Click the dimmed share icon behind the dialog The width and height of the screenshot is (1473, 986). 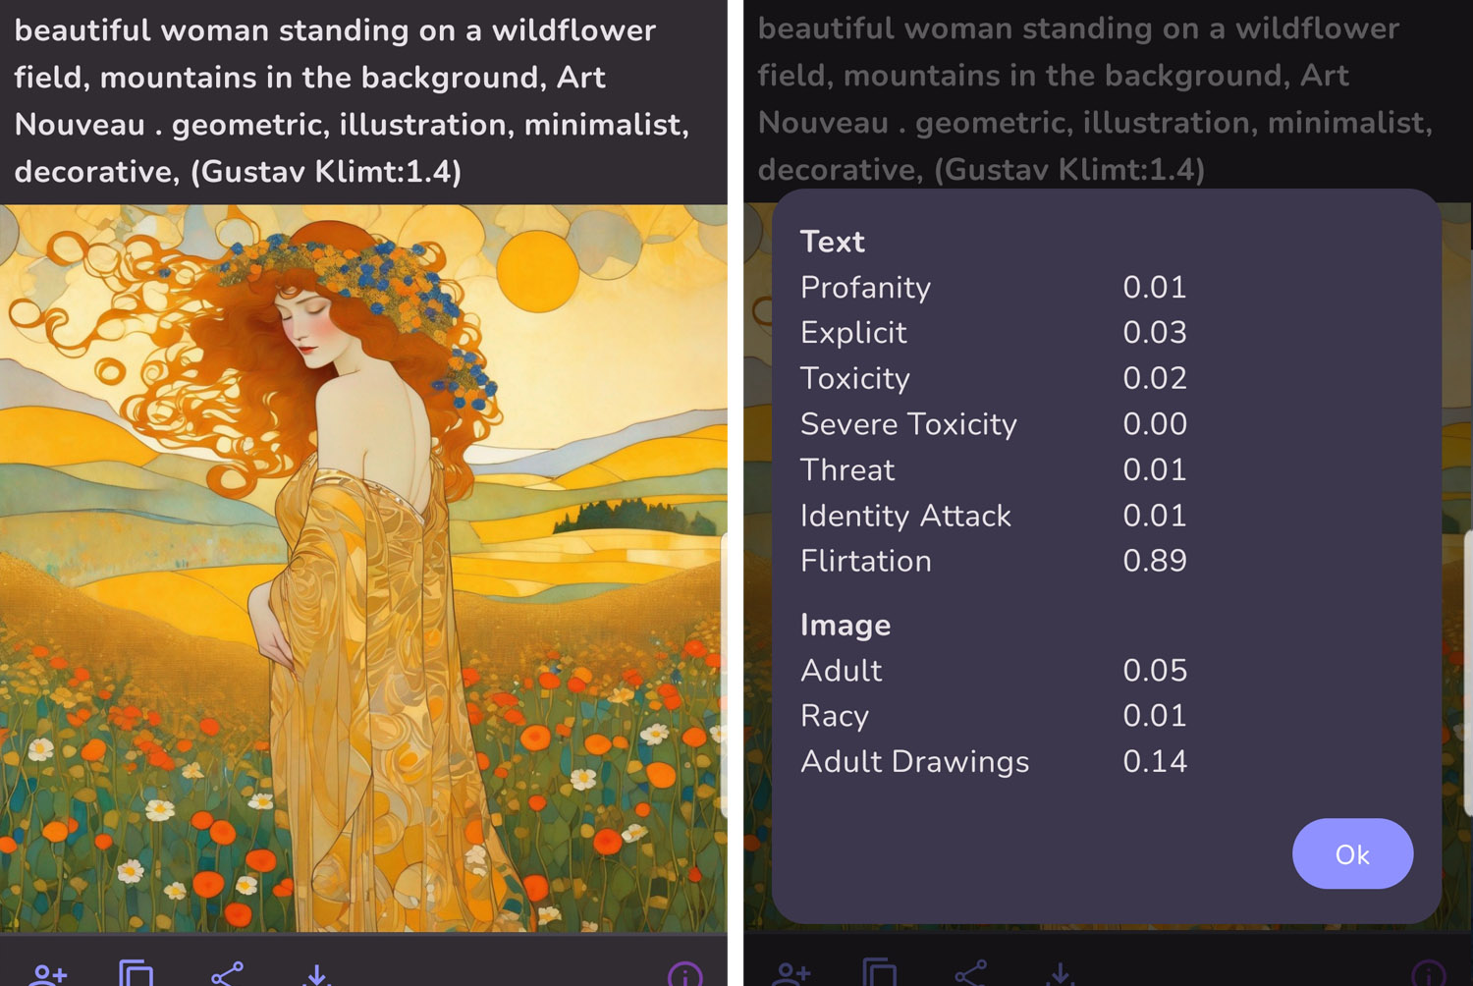pyautogui.click(x=970, y=974)
